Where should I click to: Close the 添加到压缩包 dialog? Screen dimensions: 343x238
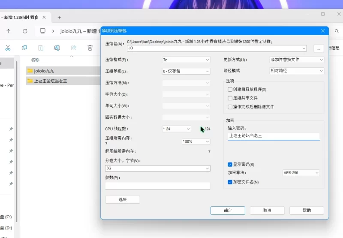click(323, 31)
